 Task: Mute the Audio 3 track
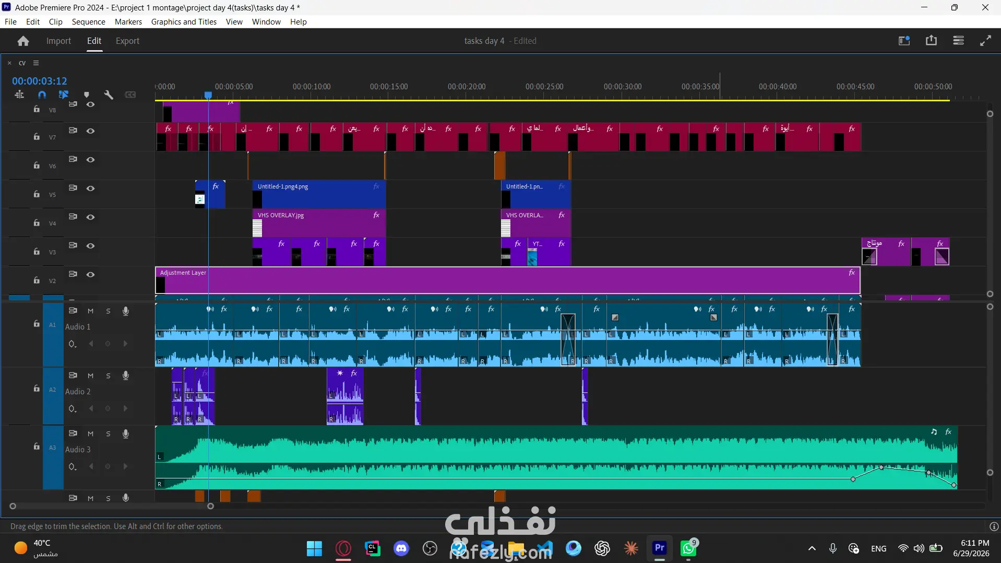pos(90,433)
